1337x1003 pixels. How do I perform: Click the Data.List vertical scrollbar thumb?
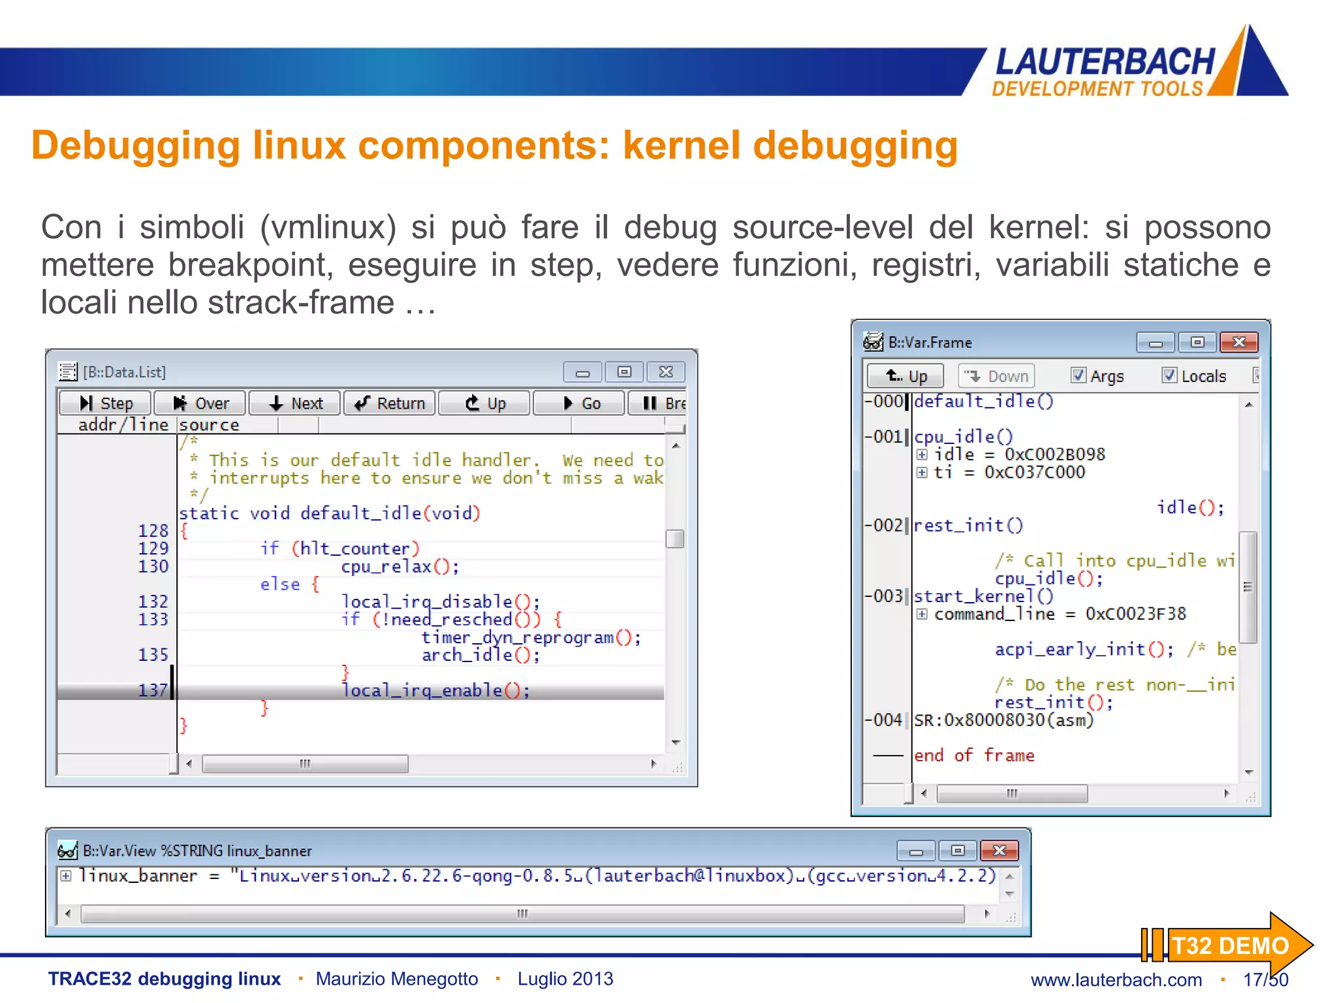point(675,539)
